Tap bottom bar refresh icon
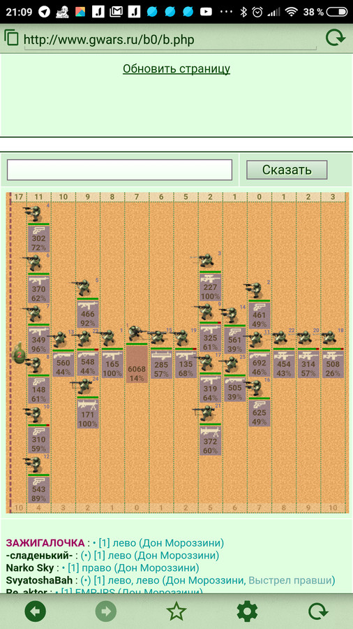The width and height of the screenshot is (353, 629). (x=318, y=612)
